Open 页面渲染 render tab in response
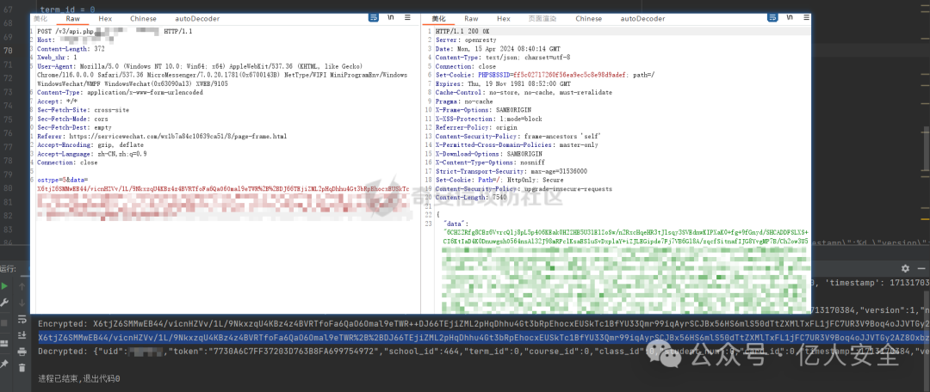Viewport: 930px width, 392px height. click(x=542, y=18)
